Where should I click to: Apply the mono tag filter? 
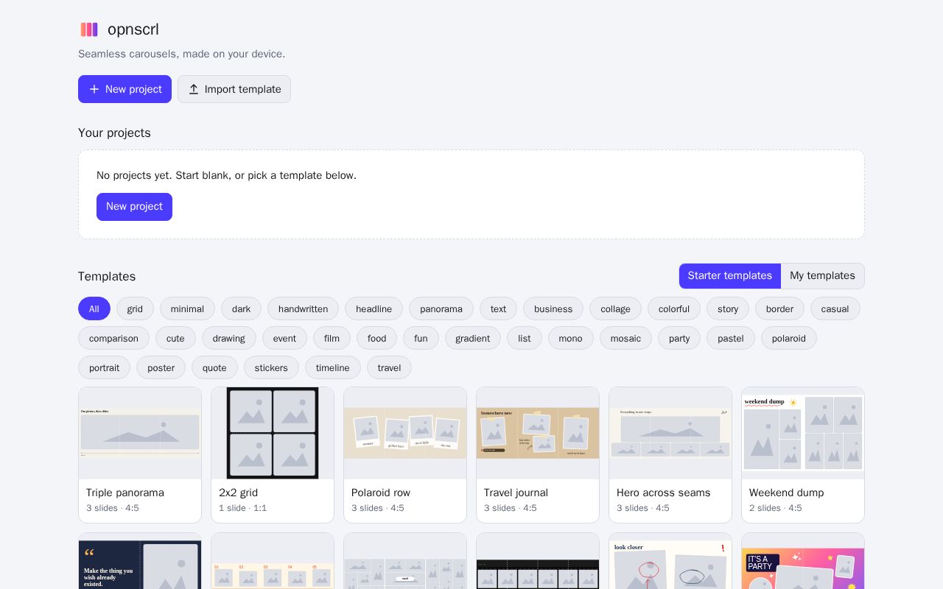tap(571, 338)
